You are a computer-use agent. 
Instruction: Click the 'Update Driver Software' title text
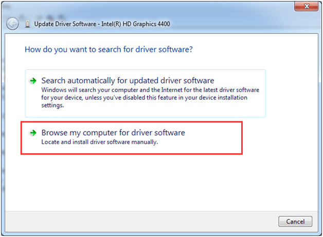[66, 24]
